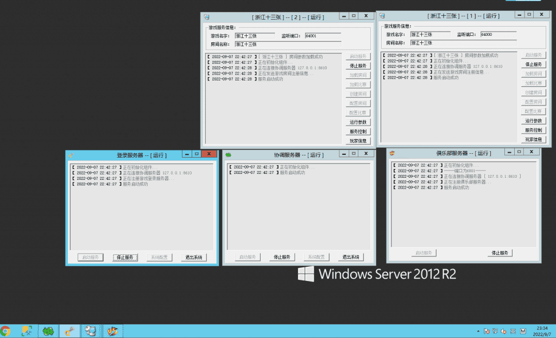Switch to the green coordination server taskbar icon

coord(48,331)
